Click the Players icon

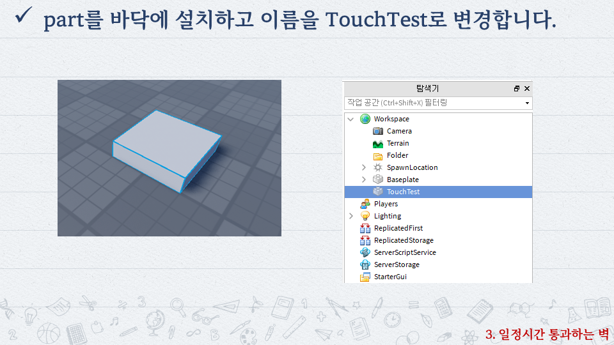click(365, 204)
